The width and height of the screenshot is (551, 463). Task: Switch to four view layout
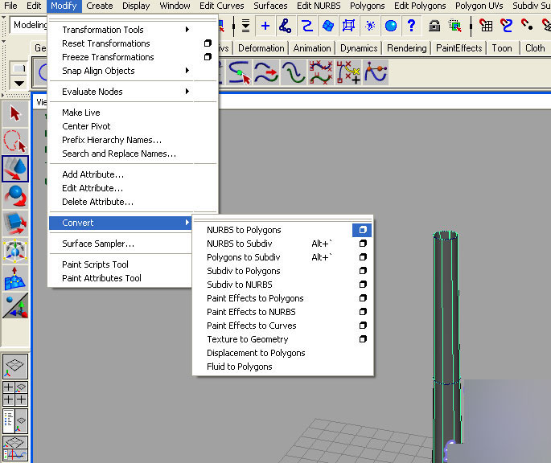tap(15, 393)
